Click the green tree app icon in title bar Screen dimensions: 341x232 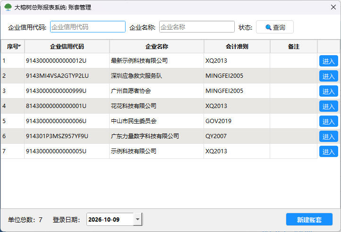click(8, 8)
